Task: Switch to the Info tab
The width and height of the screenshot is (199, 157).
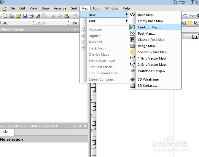Action: pyautogui.click(x=7, y=132)
